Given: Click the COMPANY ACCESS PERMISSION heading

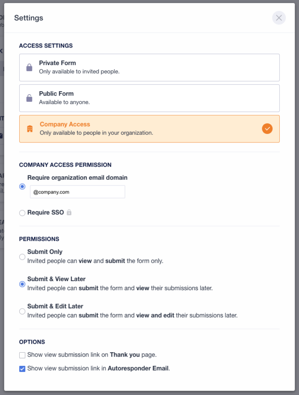Looking at the screenshot, I should (65, 165).
